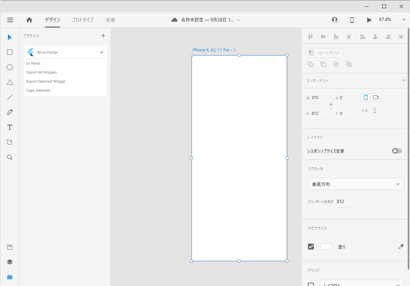Select the Rectangle tool
Viewport: 410px width, 286px height.
pos(10,52)
